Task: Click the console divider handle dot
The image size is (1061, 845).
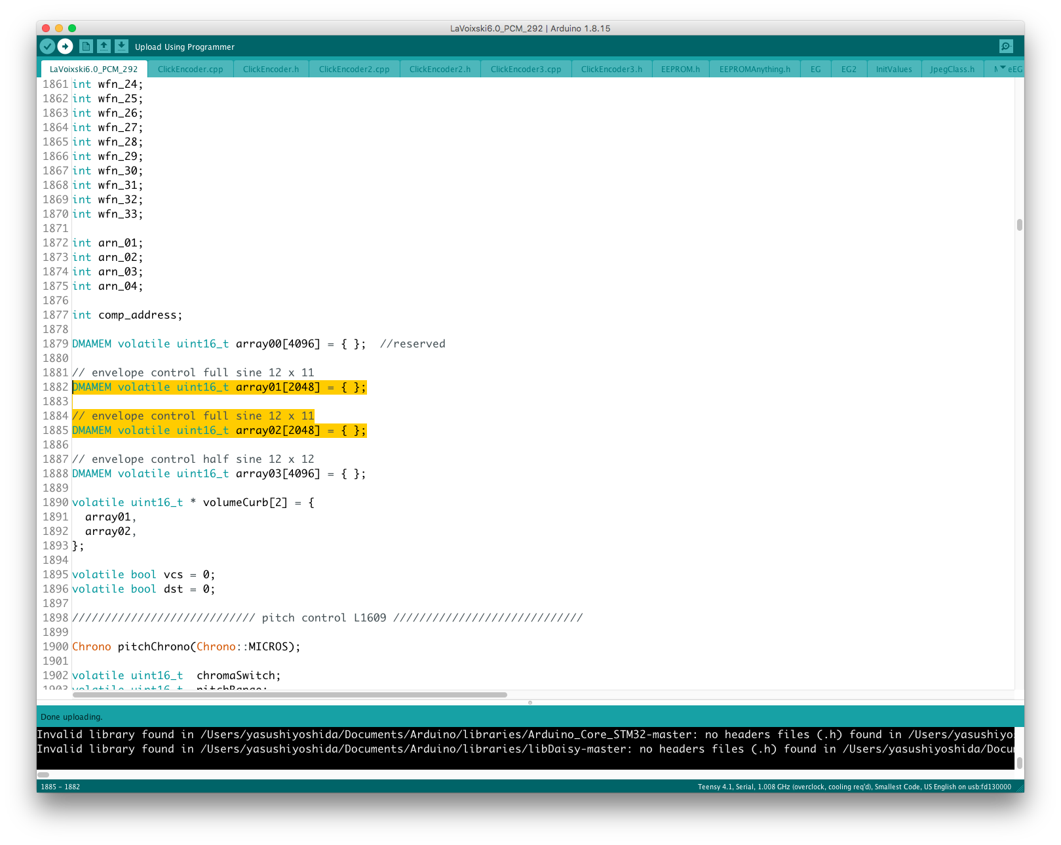Action: (x=530, y=702)
